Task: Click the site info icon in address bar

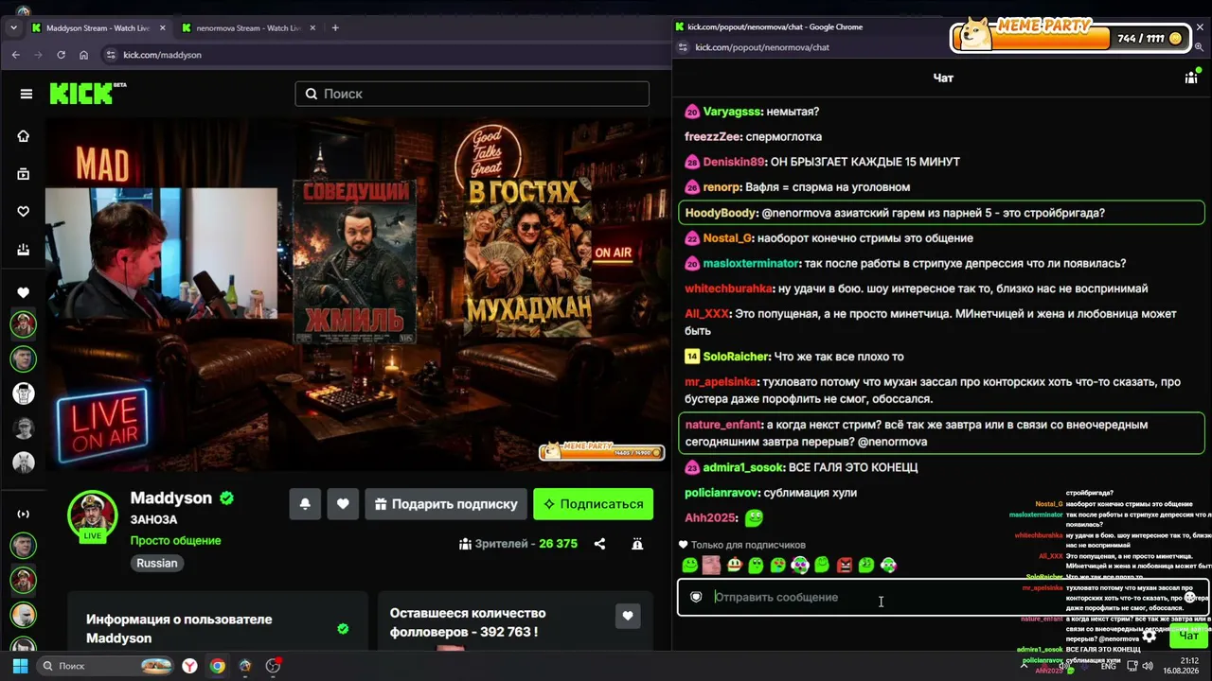Action: [x=112, y=55]
